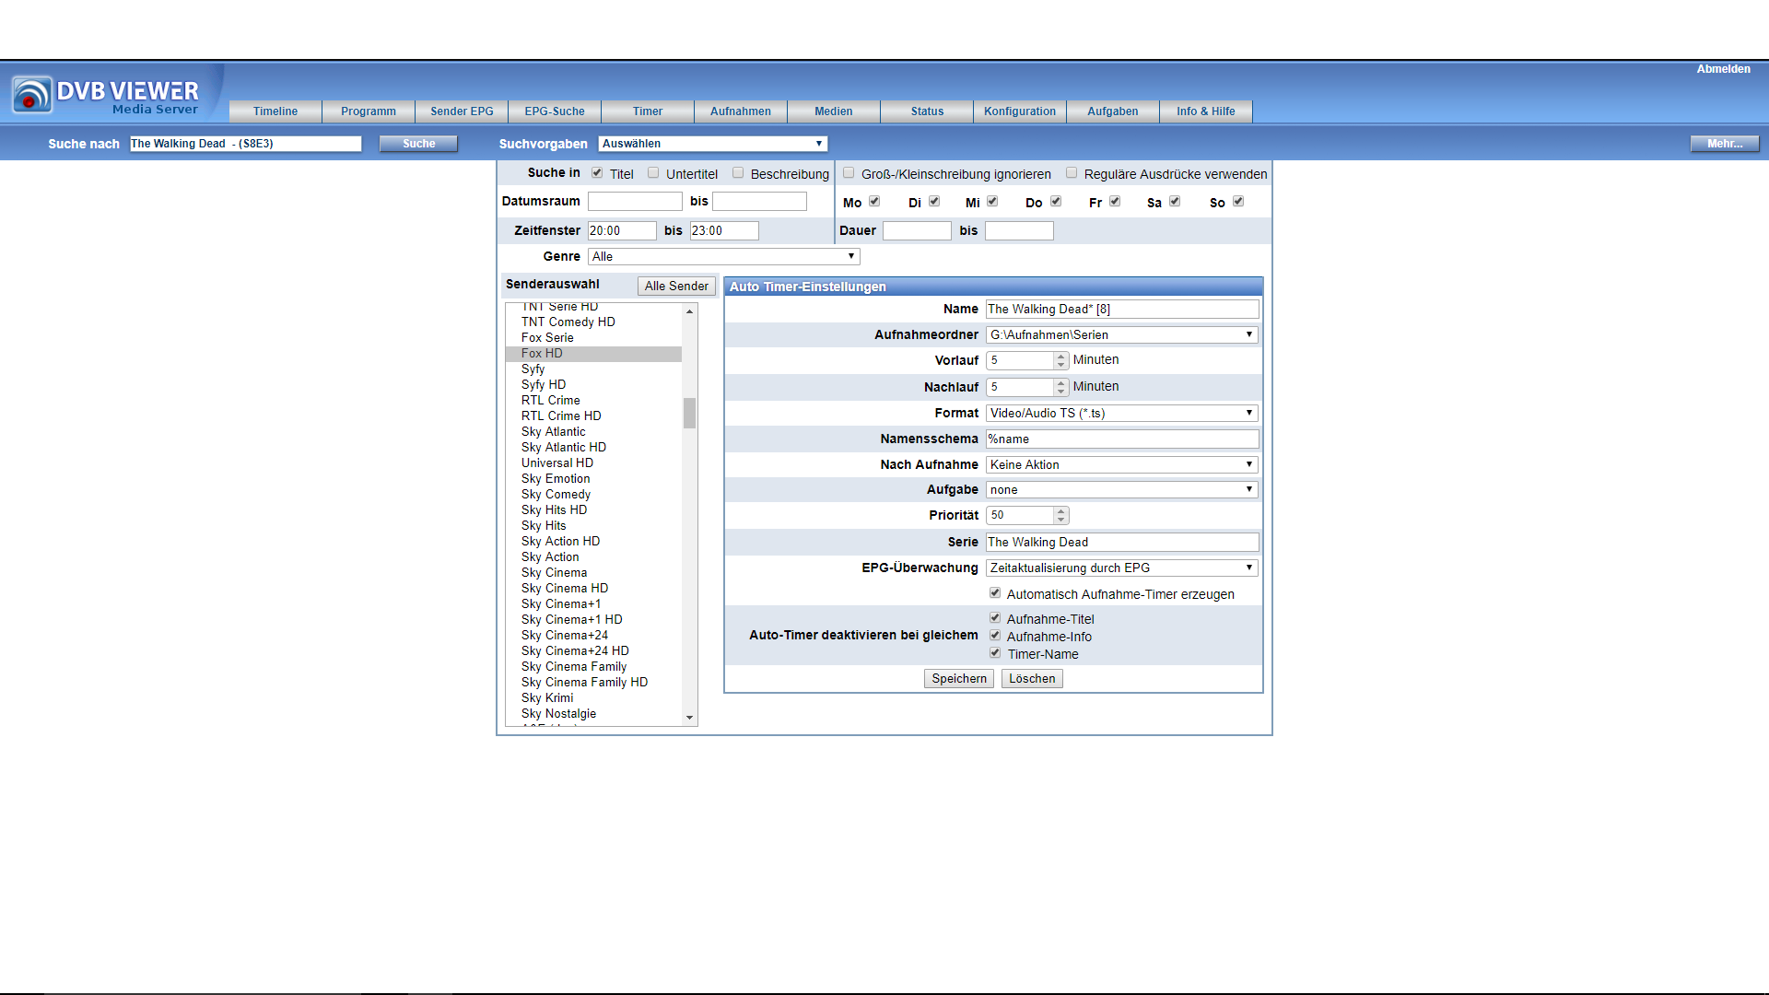Open the Info & Hilfe tab
The width and height of the screenshot is (1769, 995).
click(1206, 111)
